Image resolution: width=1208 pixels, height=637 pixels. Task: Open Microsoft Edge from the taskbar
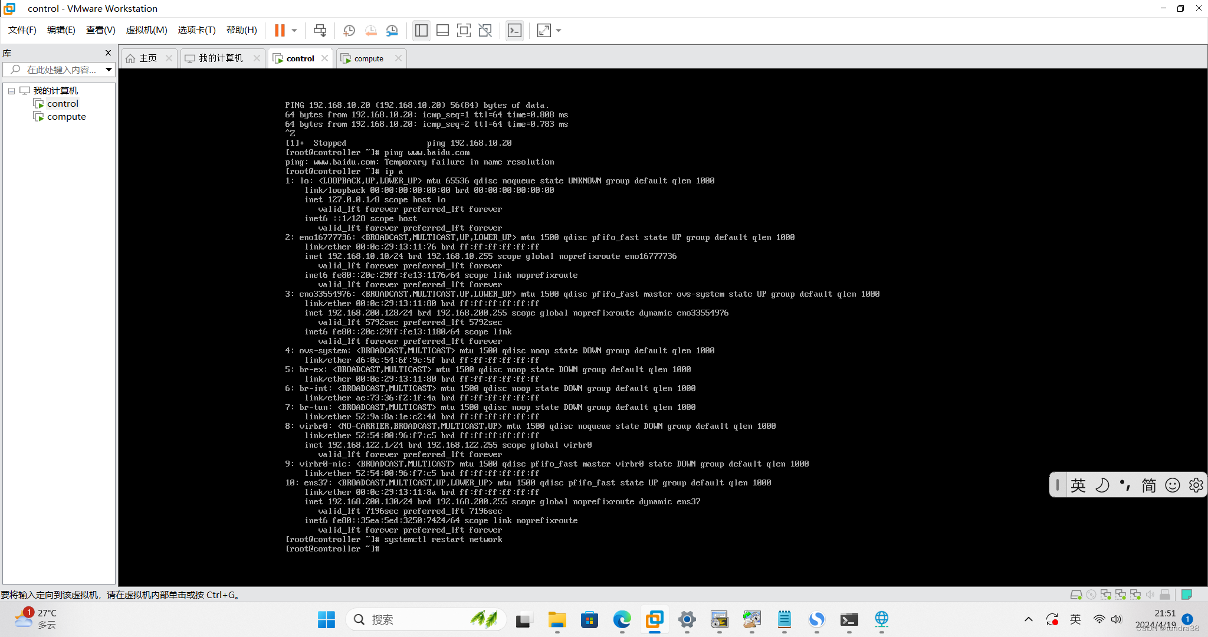tap(622, 619)
